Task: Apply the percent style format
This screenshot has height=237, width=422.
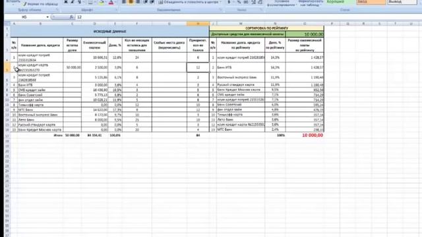Action: click(x=239, y=2)
